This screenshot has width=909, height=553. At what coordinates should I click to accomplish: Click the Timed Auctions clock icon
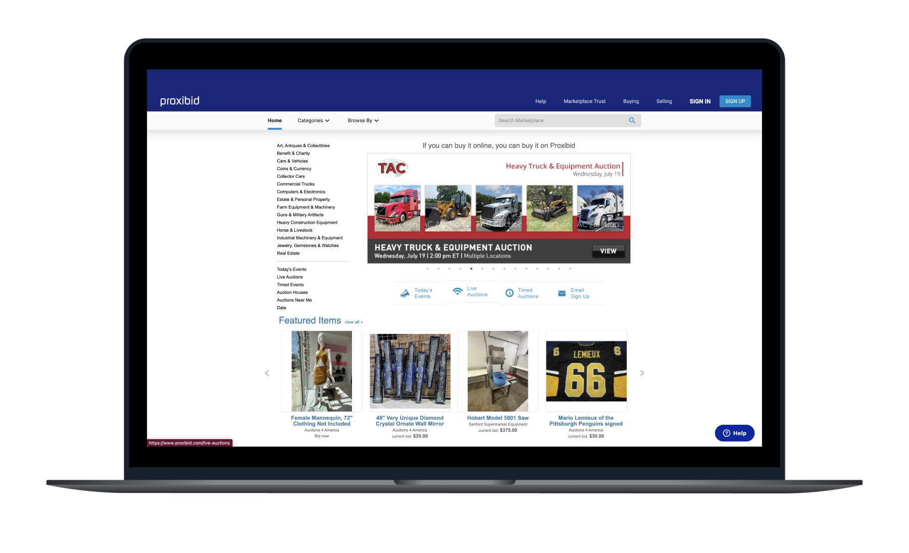pos(510,293)
